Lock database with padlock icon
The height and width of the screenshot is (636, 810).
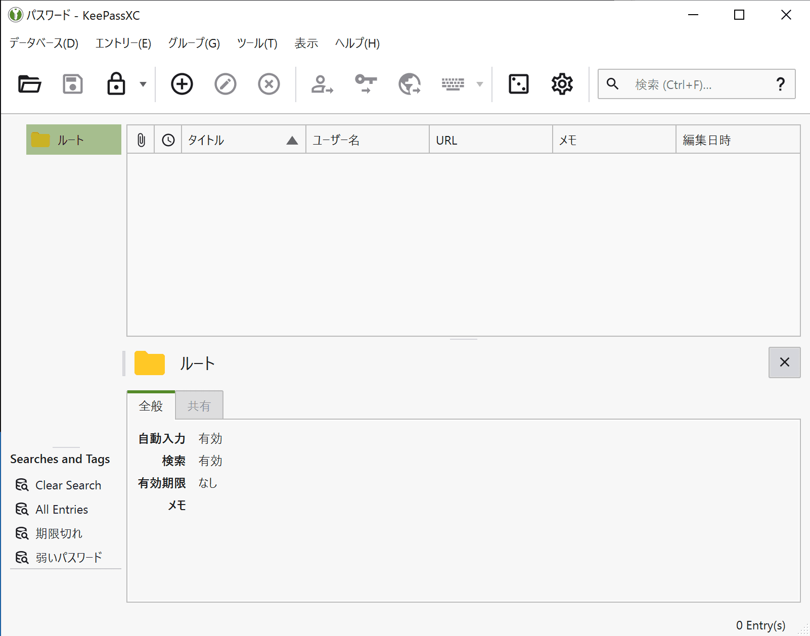click(116, 84)
